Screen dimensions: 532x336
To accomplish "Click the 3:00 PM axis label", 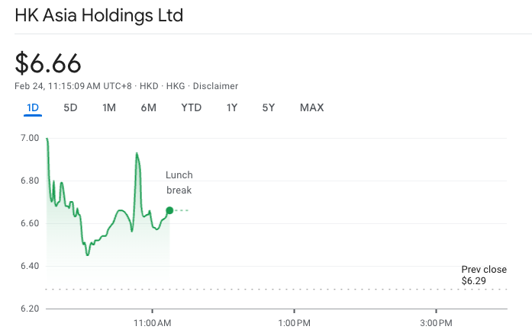I will [435, 322].
